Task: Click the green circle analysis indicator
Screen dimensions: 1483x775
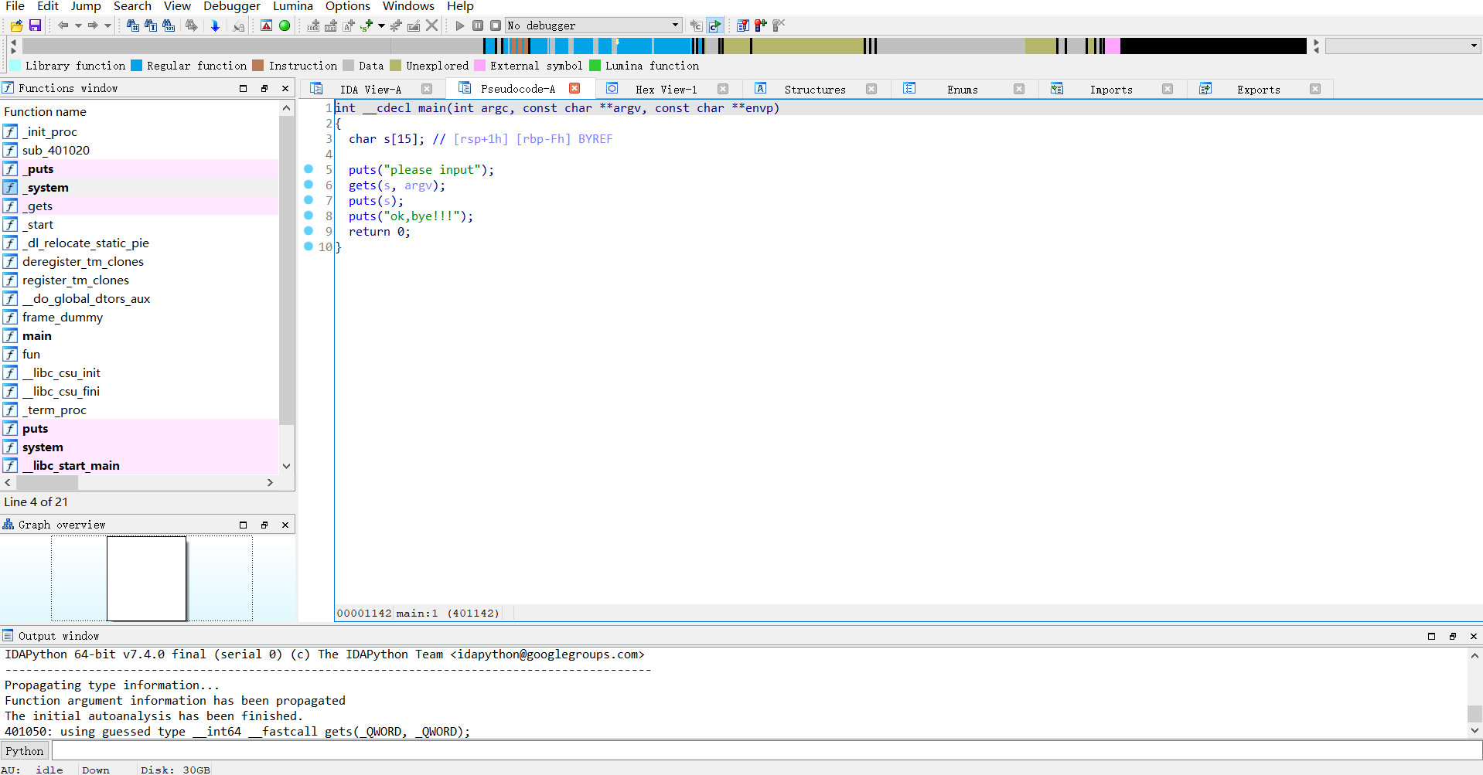Action: pos(285,25)
